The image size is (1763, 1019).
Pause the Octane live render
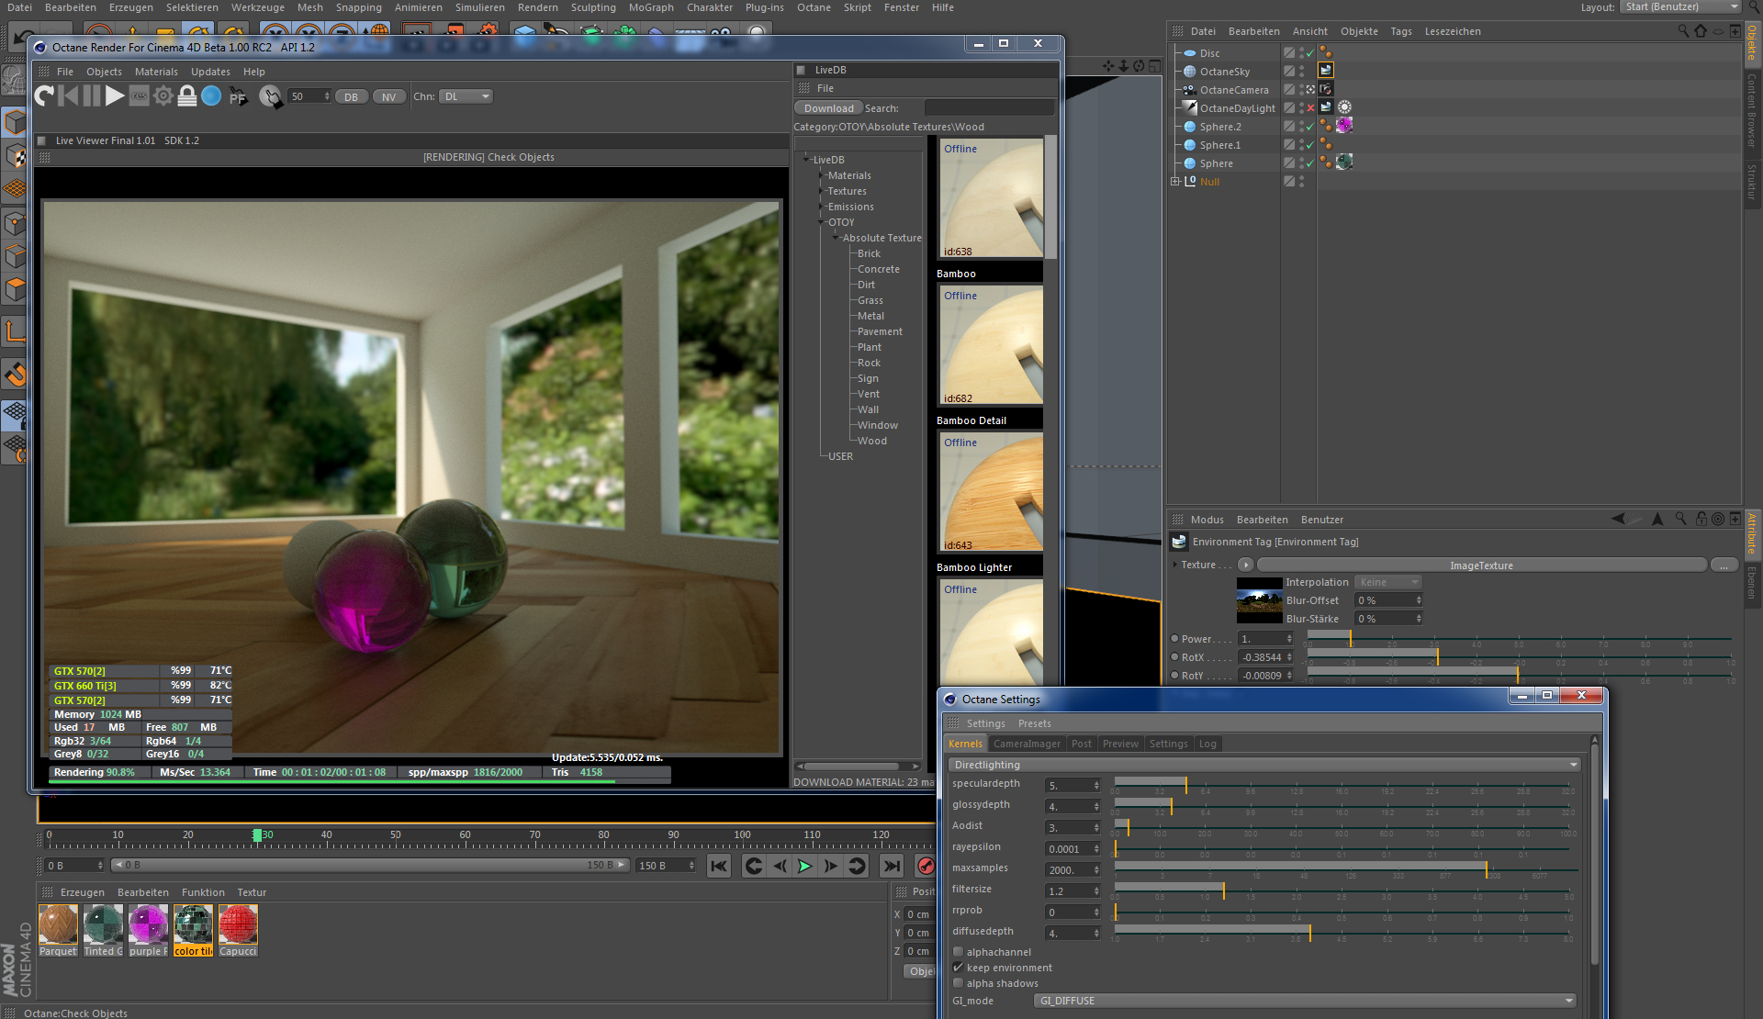(91, 95)
